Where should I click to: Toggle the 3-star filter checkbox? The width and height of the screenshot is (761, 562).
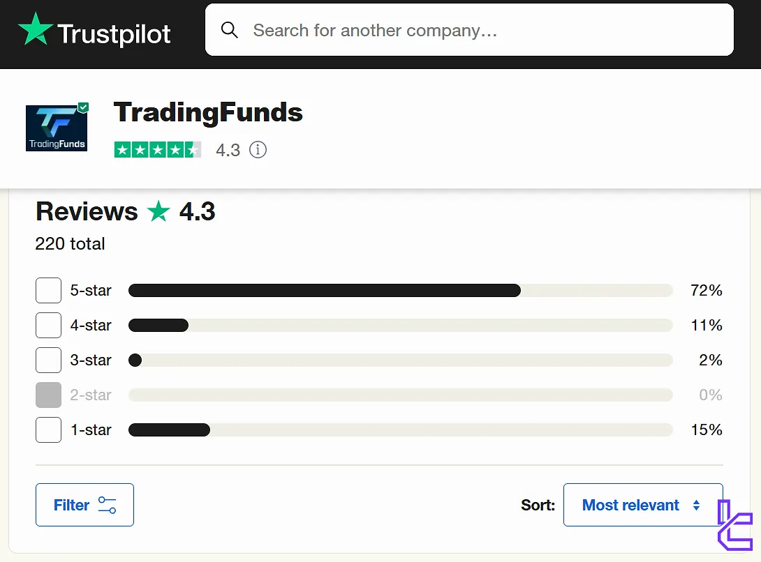tap(48, 360)
